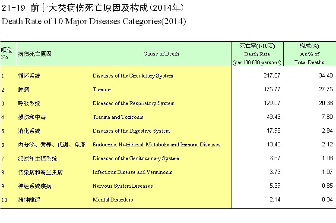Click percentage value 2.84
Screen dimensions: 336x223
327,131
